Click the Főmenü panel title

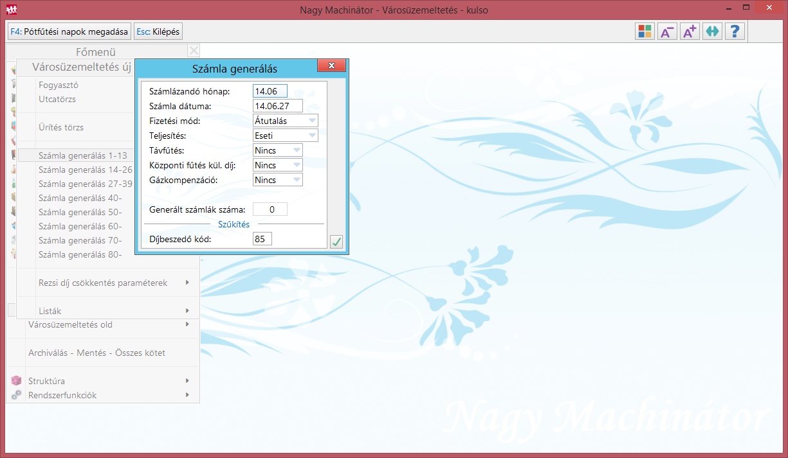96,52
